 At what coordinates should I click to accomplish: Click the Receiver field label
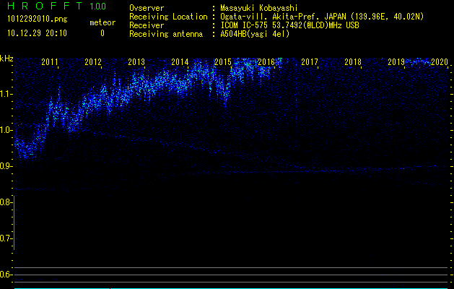(147, 25)
